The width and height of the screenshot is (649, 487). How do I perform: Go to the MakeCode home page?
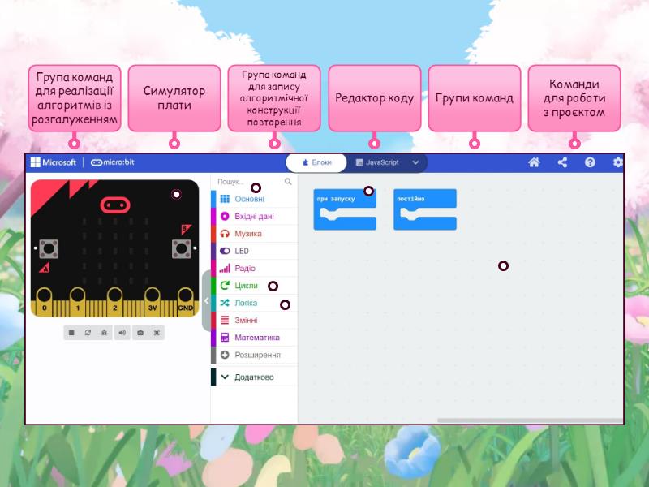click(533, 162)
